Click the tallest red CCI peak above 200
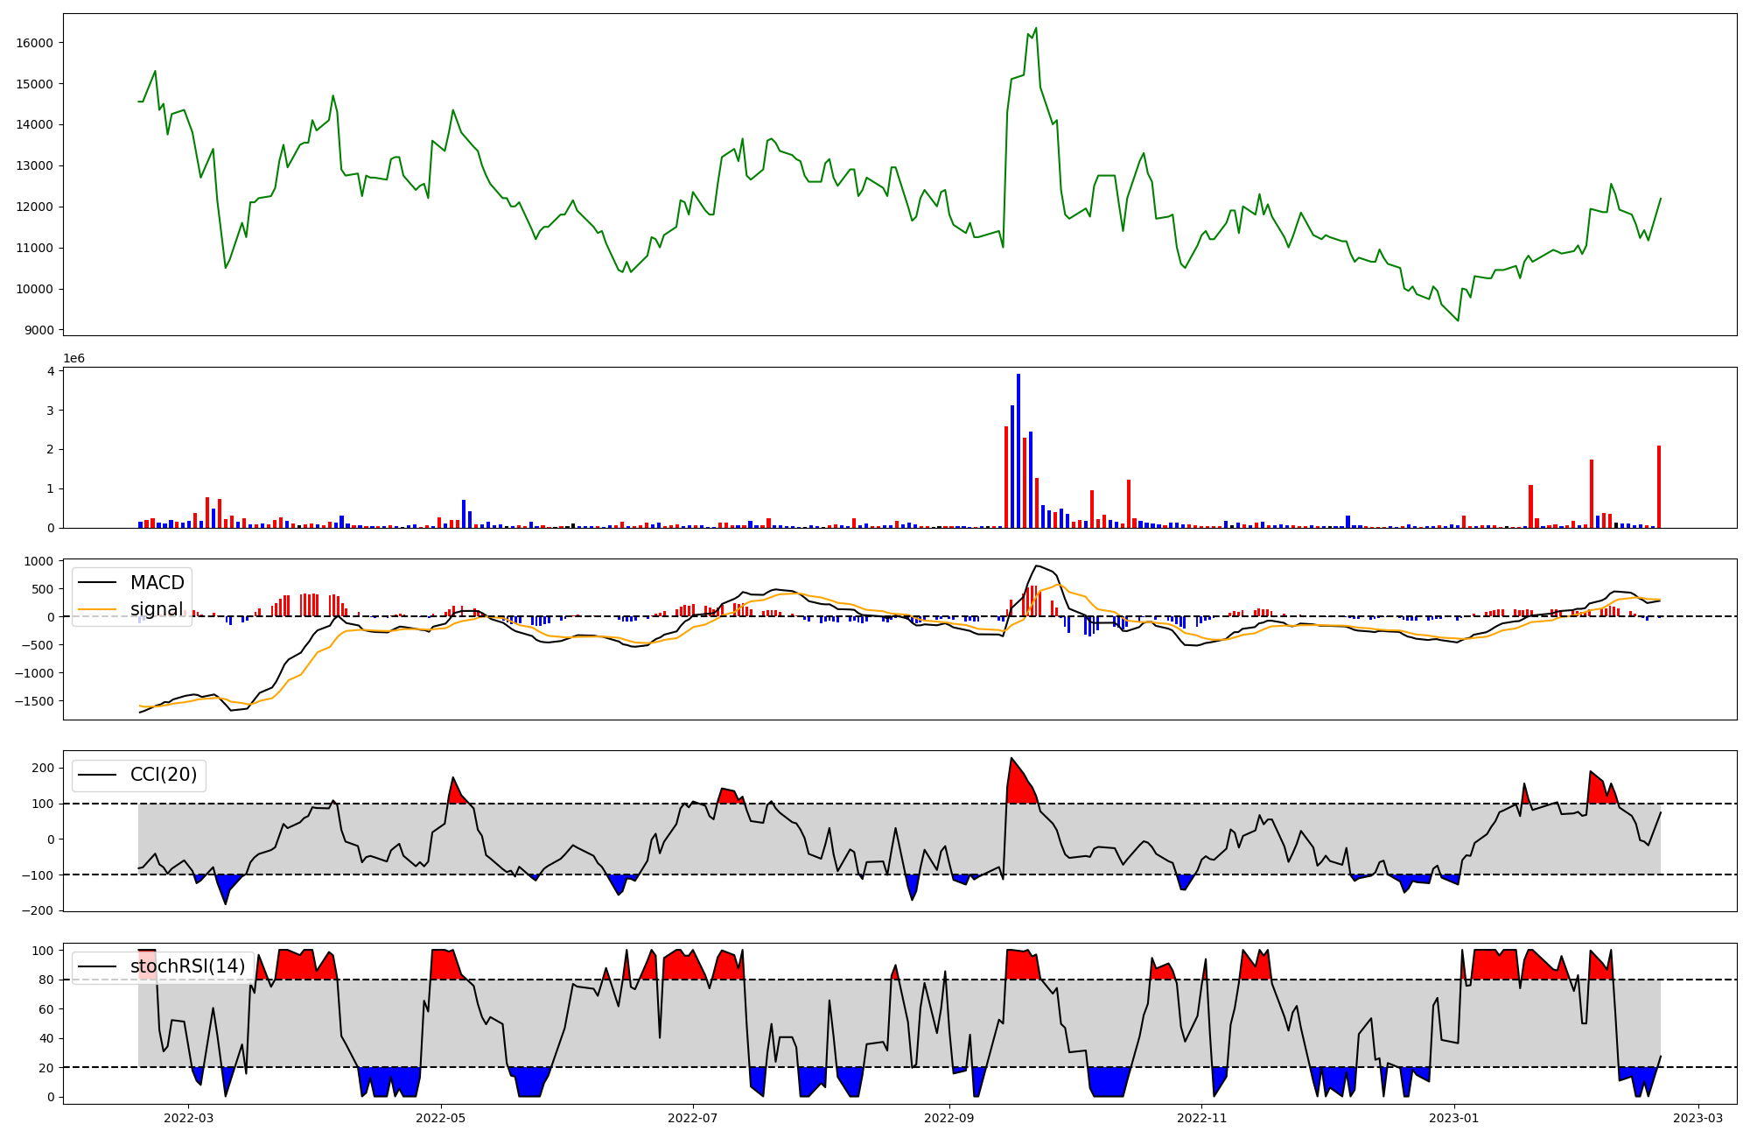 click(1011, 760)
